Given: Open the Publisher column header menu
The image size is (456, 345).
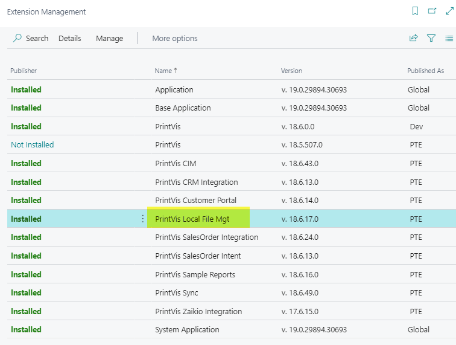Looking at the screenshot, I should 24,71.
